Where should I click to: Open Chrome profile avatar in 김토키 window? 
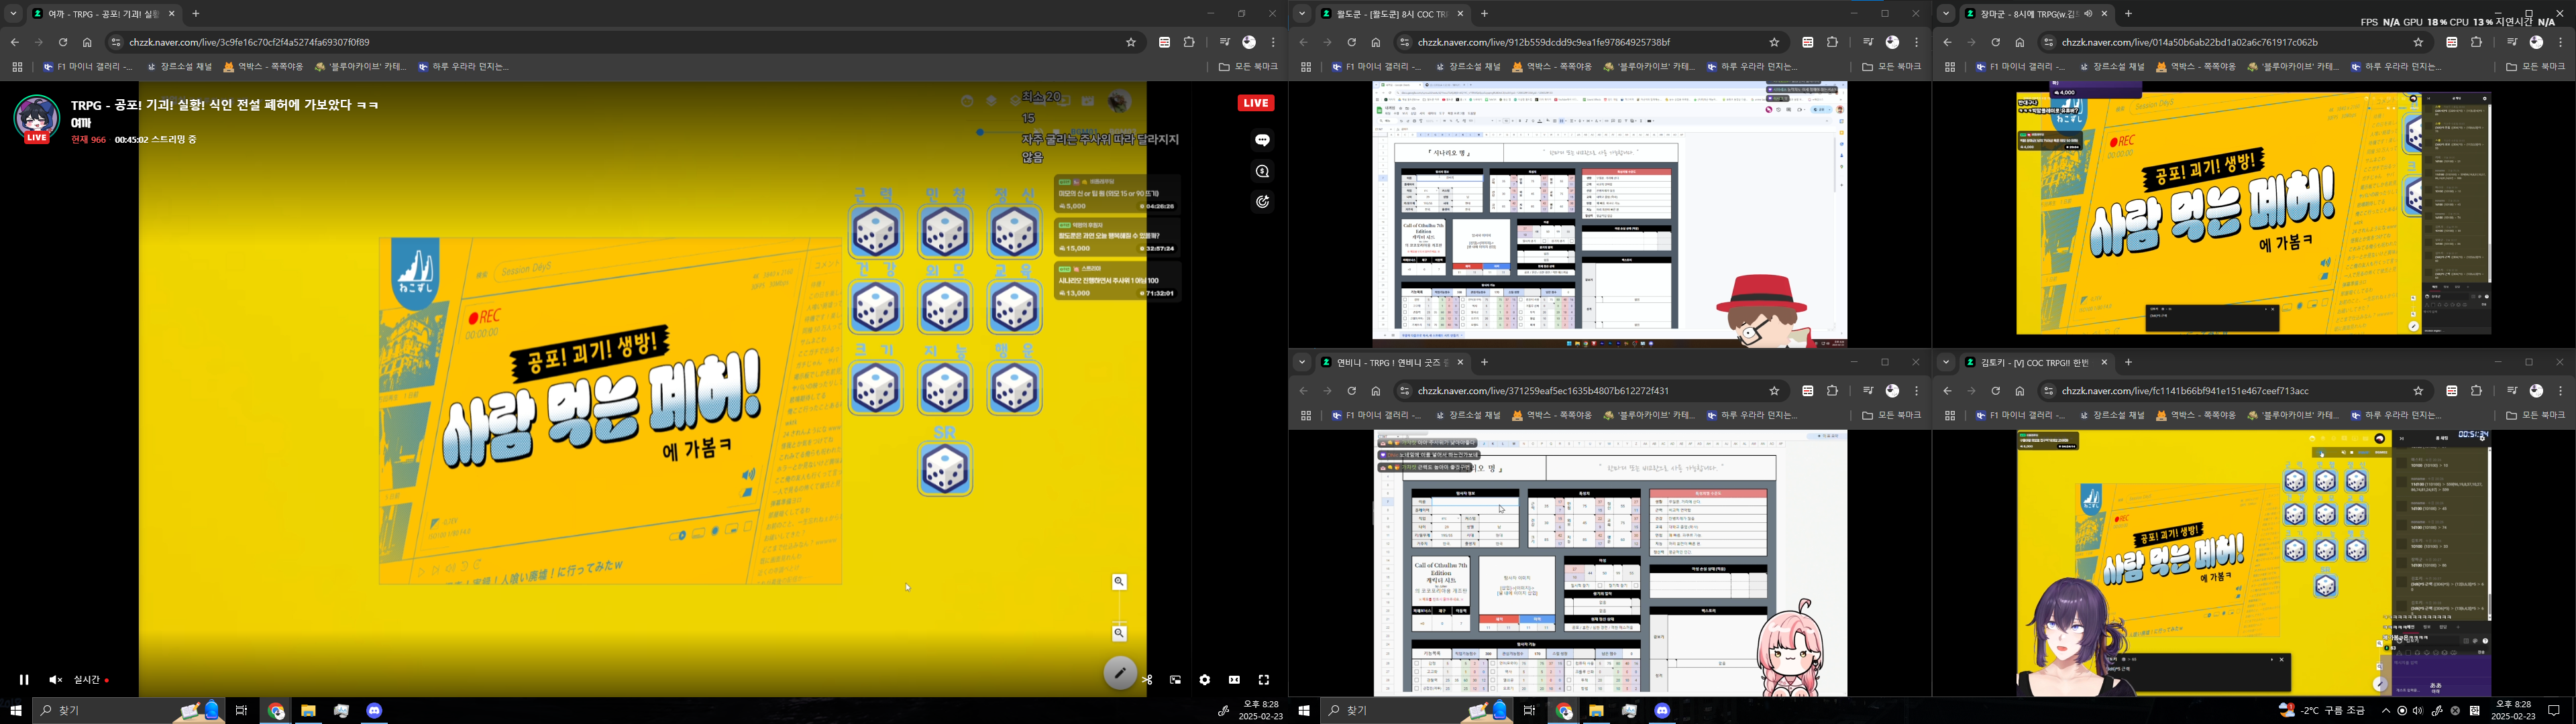[2537, 391]
